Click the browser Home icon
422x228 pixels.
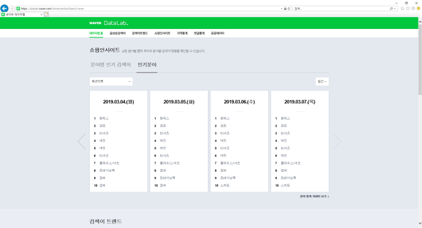pos(402,9)
